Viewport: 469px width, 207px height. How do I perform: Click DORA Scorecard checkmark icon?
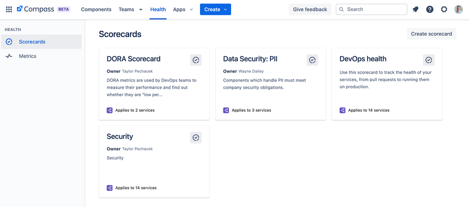click(x=196, y=60)
